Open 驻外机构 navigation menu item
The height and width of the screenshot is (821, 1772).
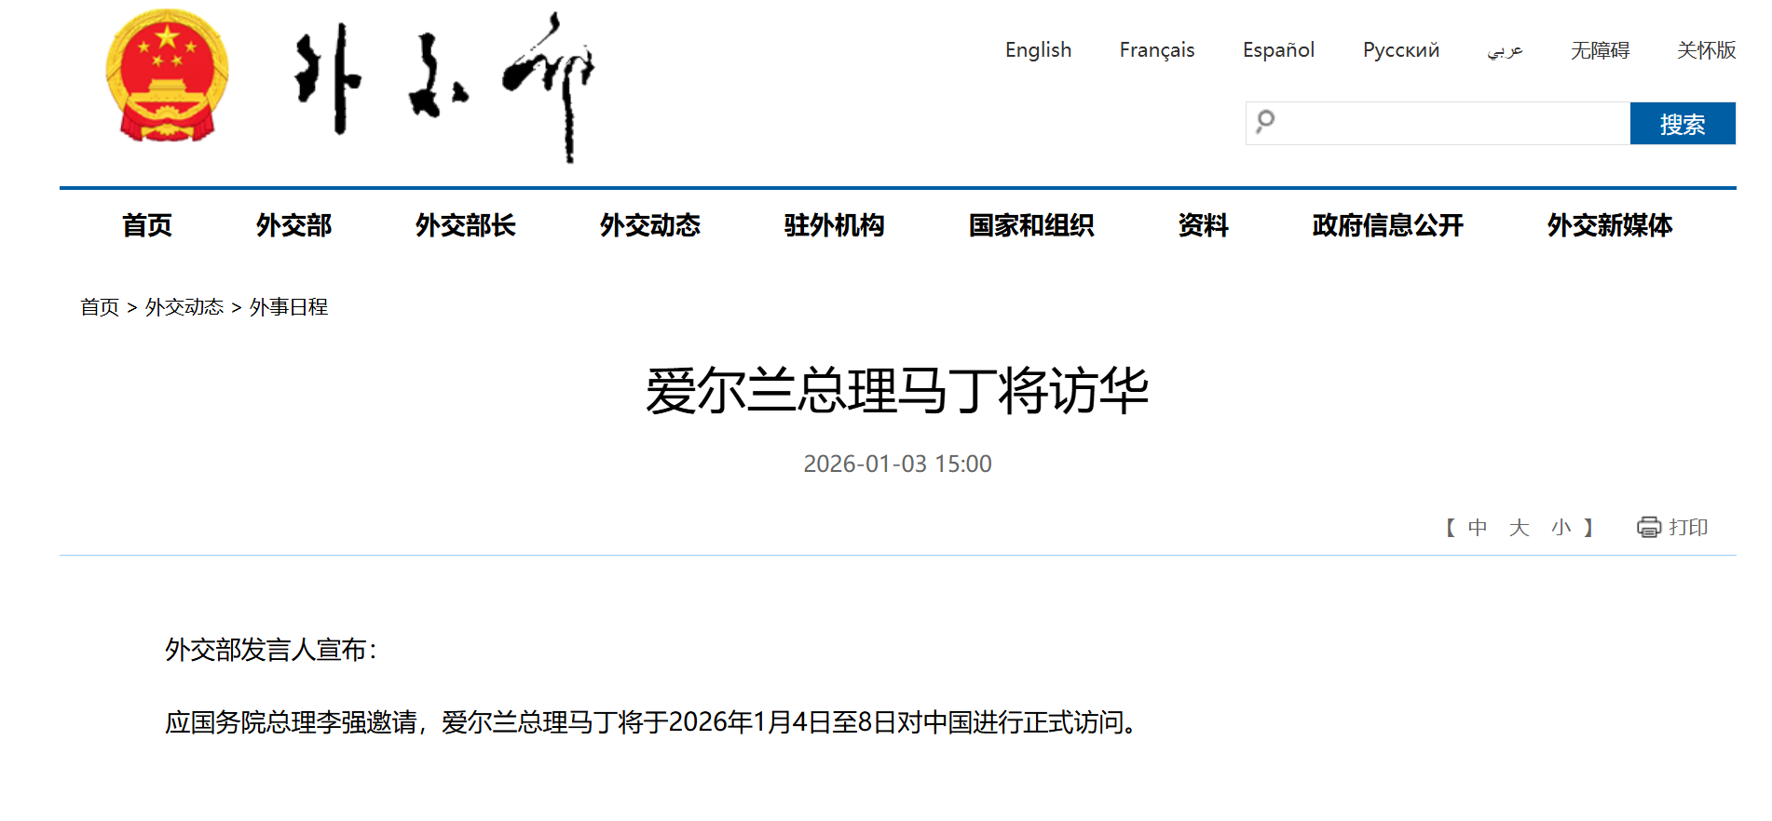pyautogui.click(x=834, y=225)
